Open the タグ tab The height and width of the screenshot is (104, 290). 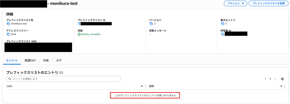pos(59,60)
